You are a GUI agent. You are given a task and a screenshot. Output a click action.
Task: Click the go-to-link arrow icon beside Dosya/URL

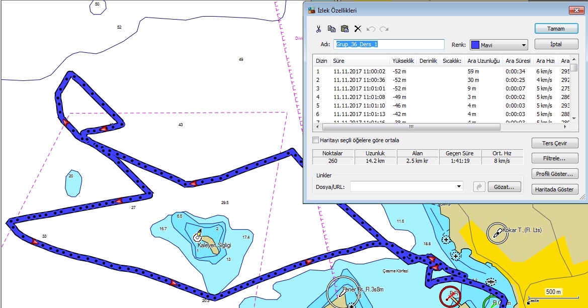click(x=479, y=186)
